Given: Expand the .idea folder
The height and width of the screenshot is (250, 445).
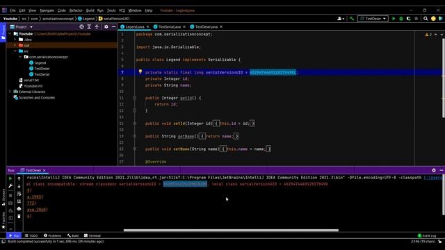Looking at the screenshot, I should (x=15, y=40).
